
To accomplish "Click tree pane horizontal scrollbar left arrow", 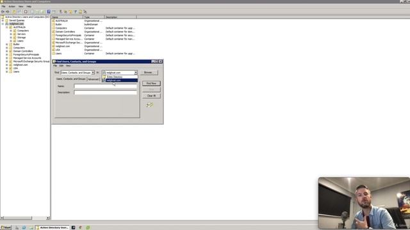I will pyautogui.click(x=2, y=218).
